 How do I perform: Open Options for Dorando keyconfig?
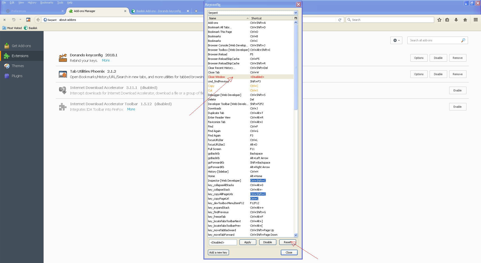(419, 58)
